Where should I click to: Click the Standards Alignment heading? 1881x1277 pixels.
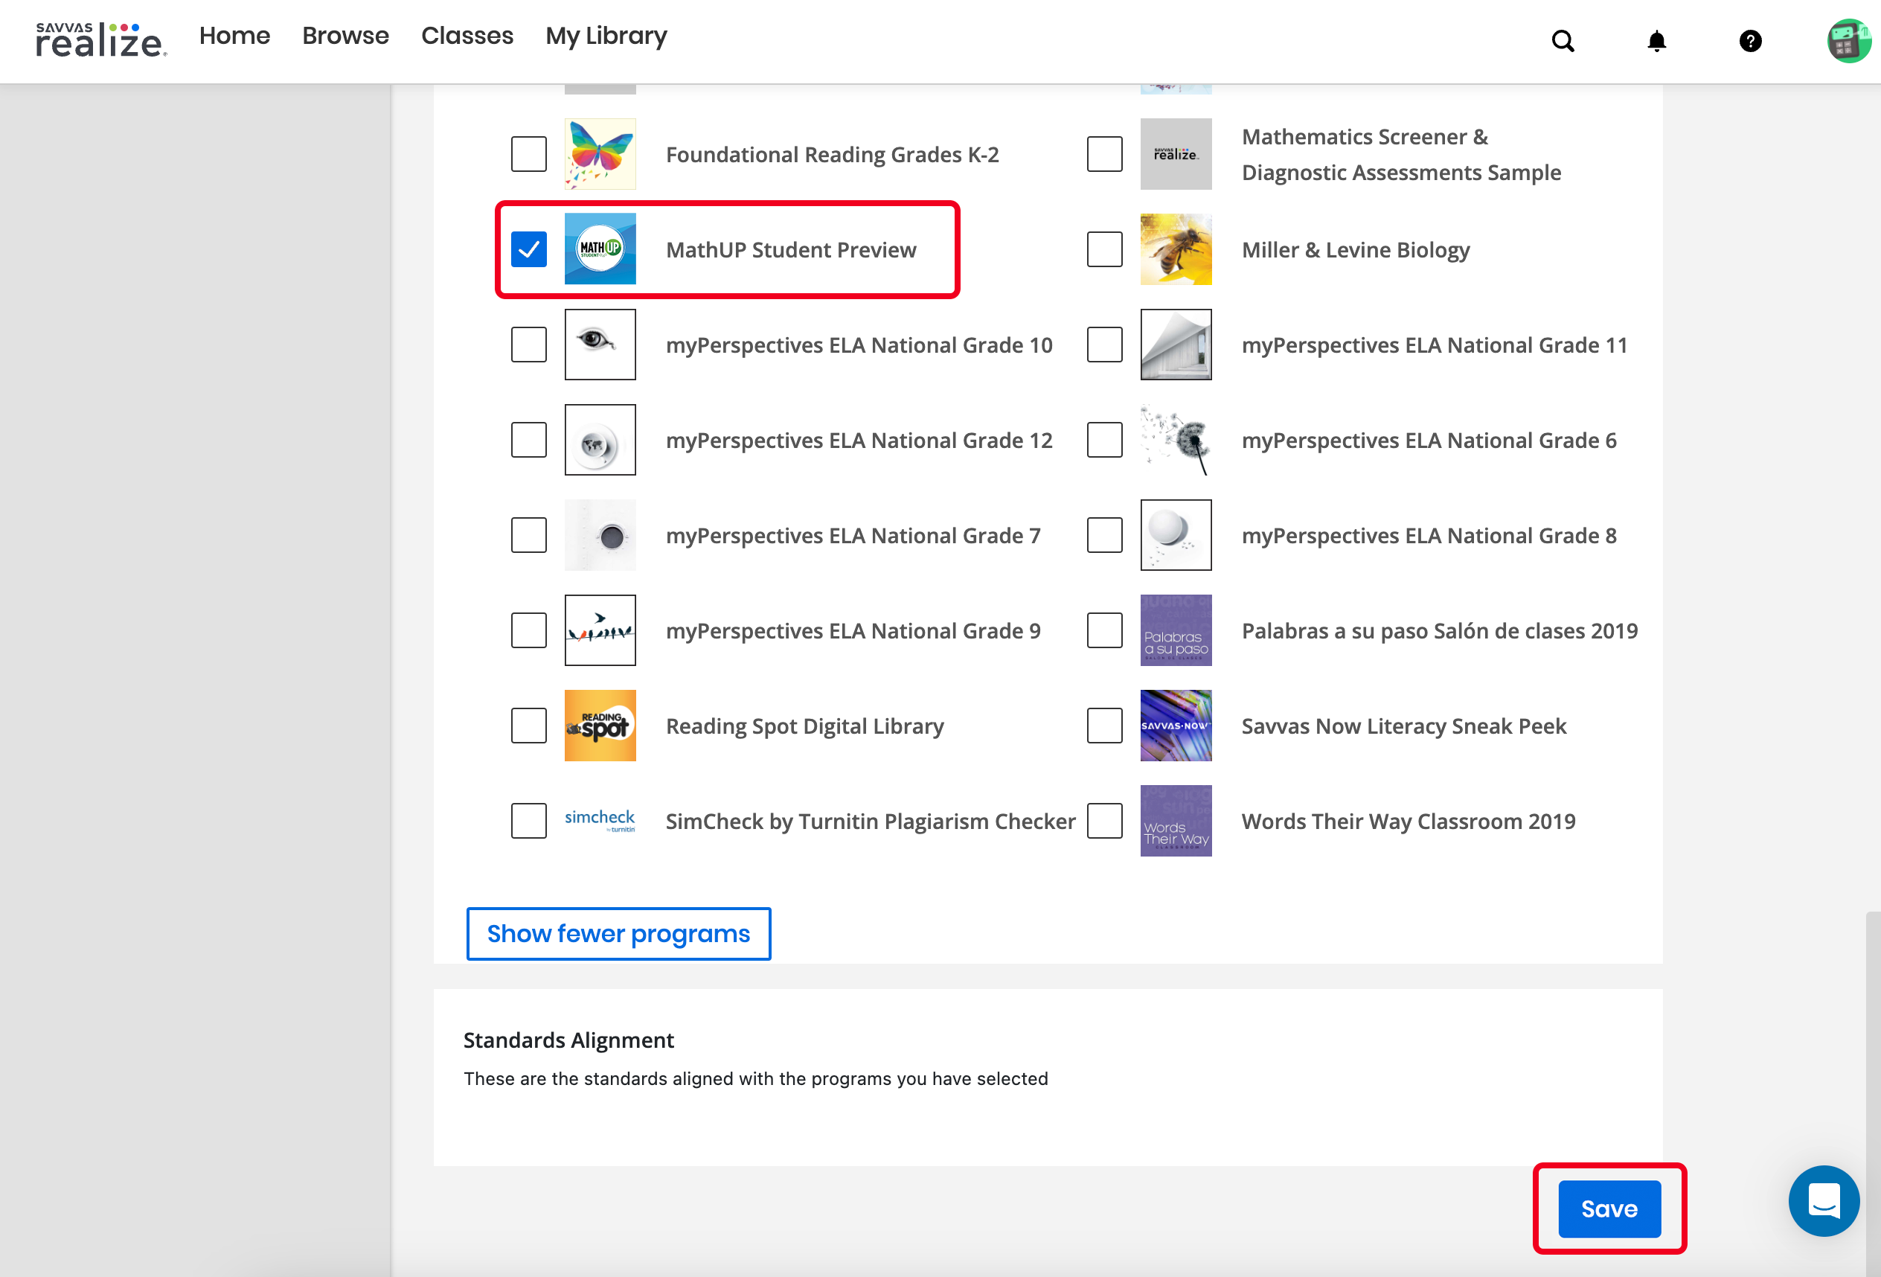pos(568,1040)
